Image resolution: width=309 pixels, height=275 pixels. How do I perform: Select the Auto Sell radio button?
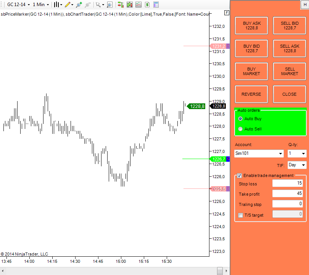[x=240, y=129]
